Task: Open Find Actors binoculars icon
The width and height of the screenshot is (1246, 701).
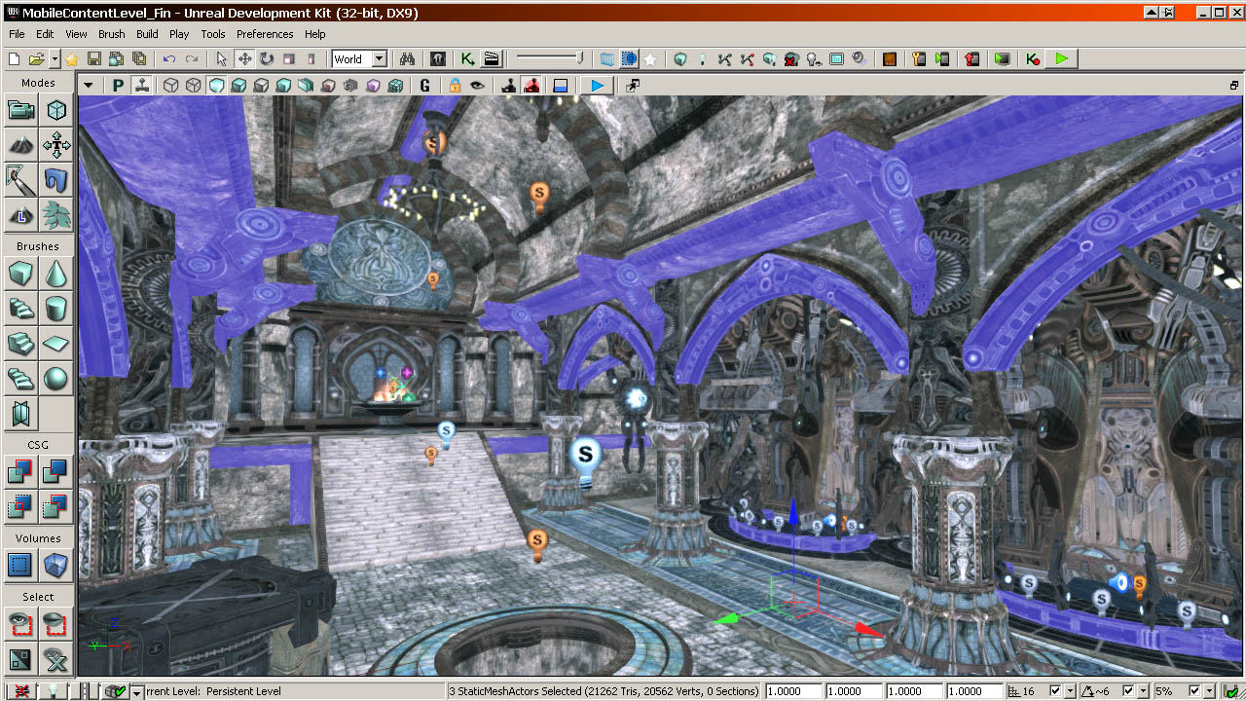Action: [x=407, y=59]
